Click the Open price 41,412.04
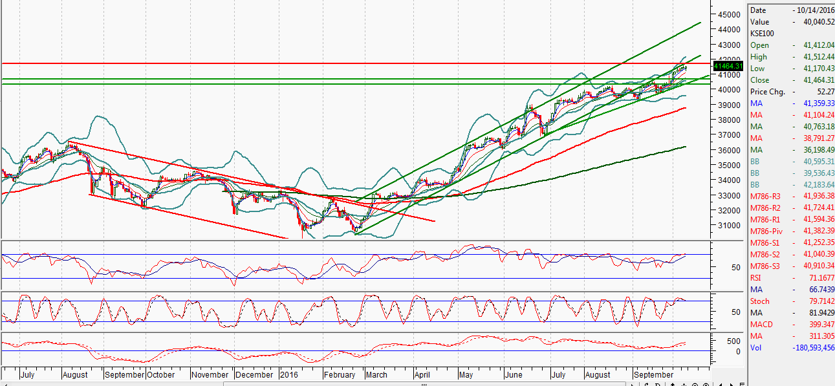The image size is (835, 386). 818,45
